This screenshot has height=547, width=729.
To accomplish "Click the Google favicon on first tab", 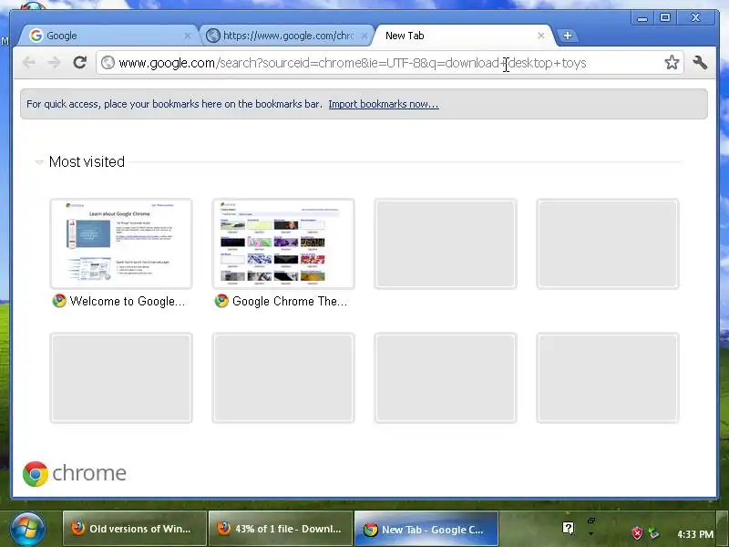I will point(36,36).
